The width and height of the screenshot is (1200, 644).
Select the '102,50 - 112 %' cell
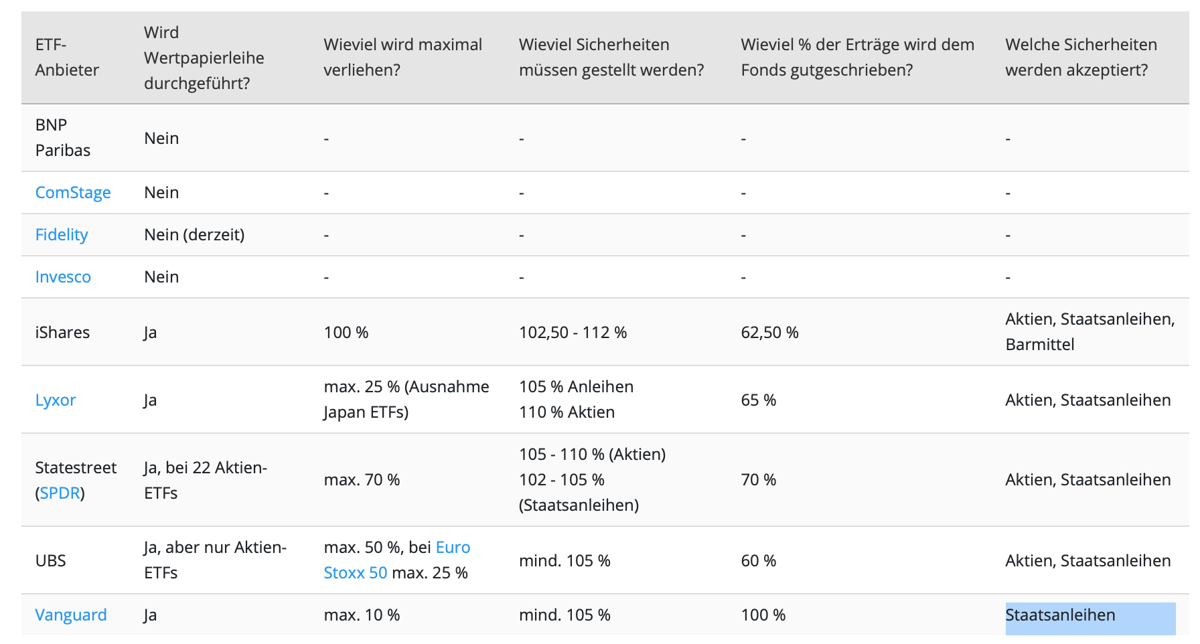573,333
